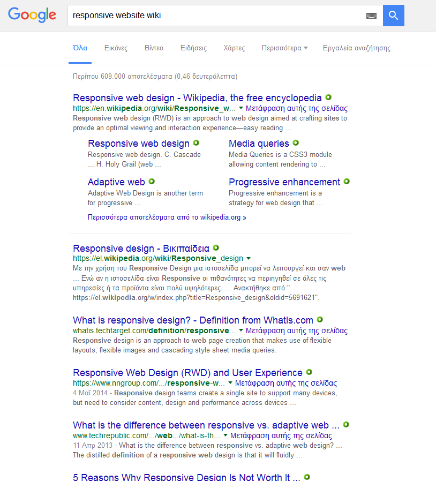Switch to the Ειδήσεις tab
This screenshot has width=436, height=481.
[193, 48]
